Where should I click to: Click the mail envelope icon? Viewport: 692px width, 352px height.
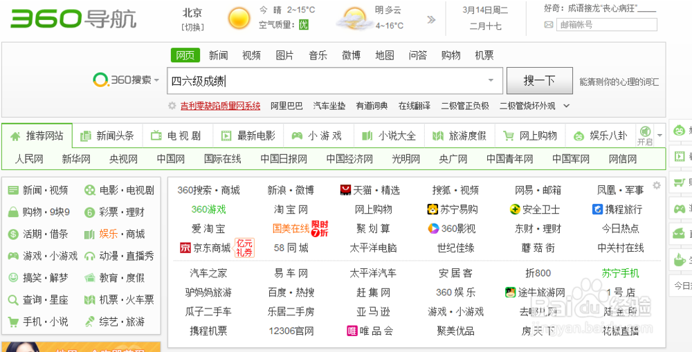[549, 25]
